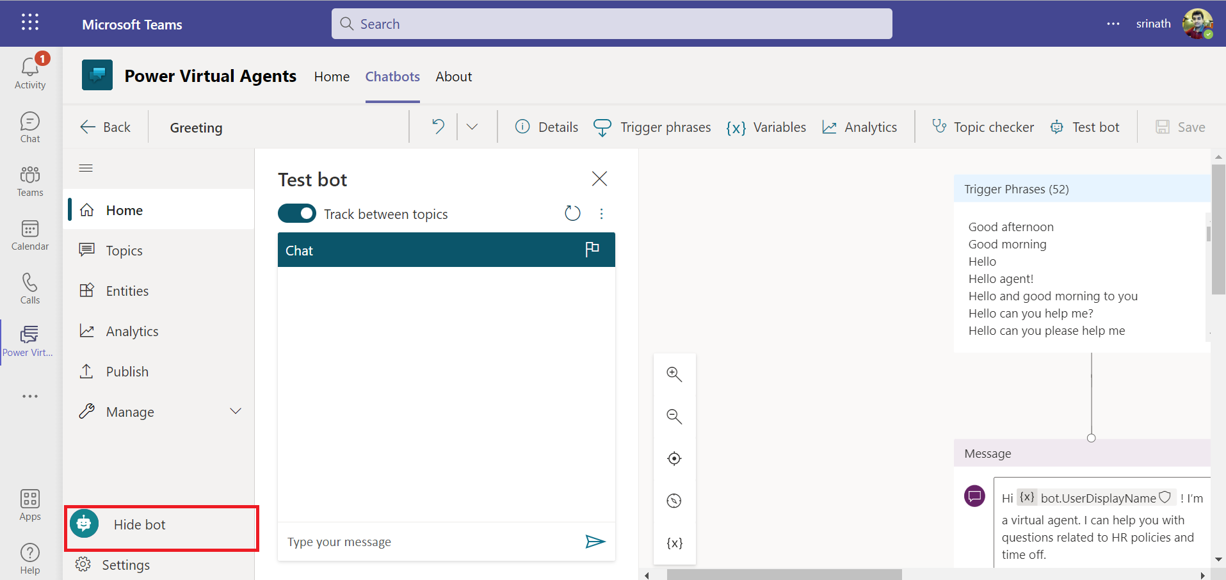
Task: Open test bot more options menu
Action: click(x=601, y=213)
